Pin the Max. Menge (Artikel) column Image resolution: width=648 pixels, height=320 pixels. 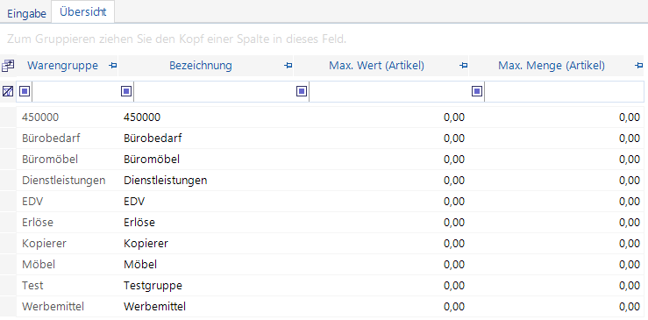point(638,66)
